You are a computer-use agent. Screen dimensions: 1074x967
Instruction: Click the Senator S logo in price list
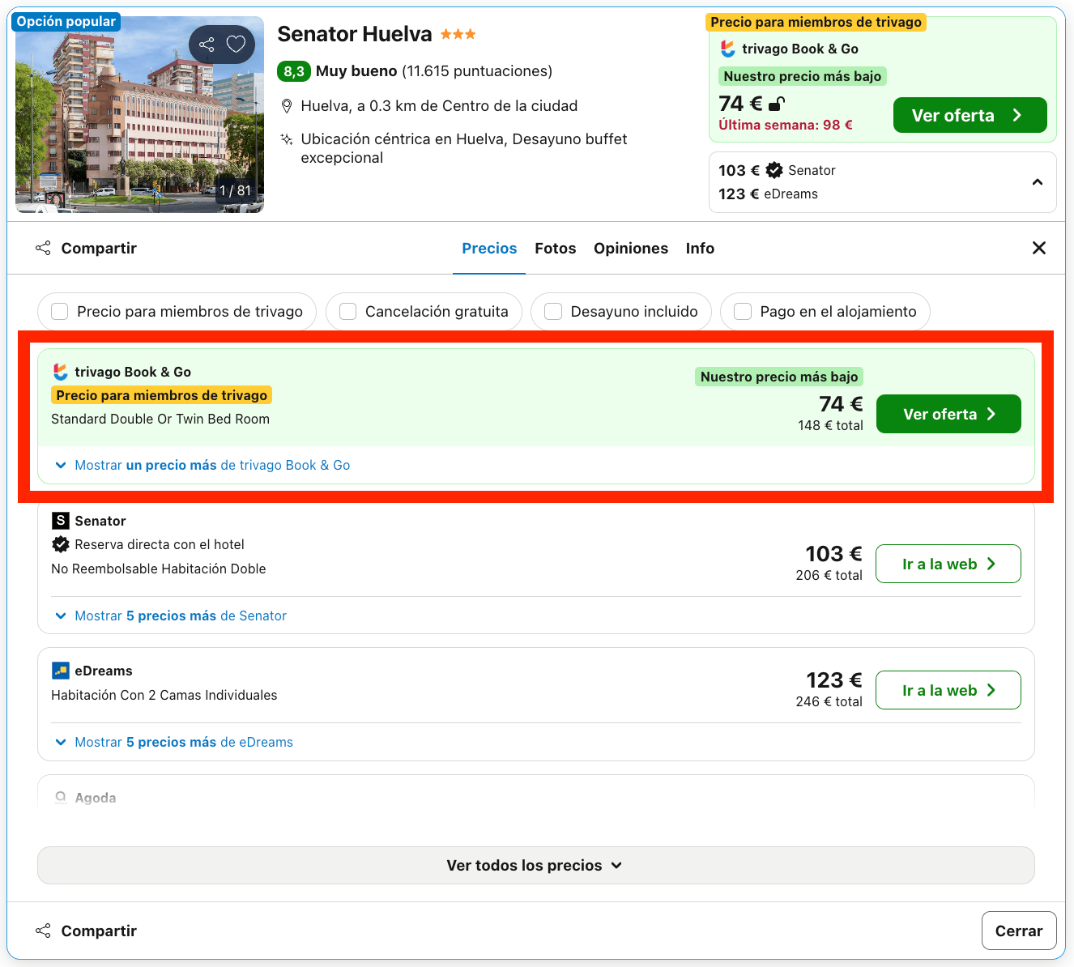[x=60, y=520]
